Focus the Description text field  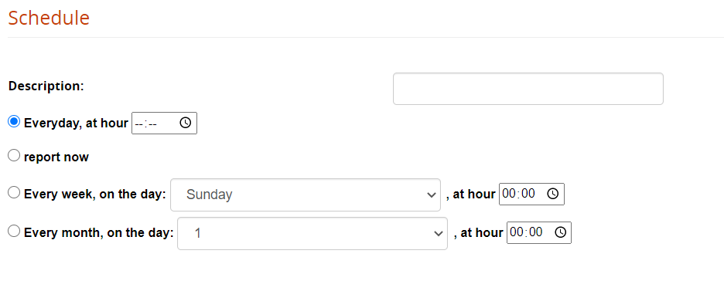[528, 89]
